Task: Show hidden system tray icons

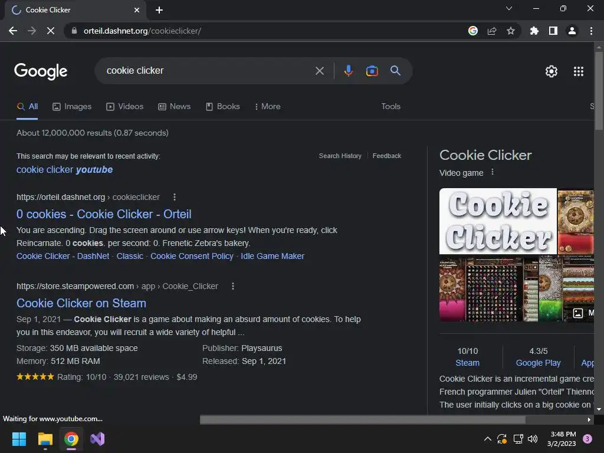Action: [487, 439]
